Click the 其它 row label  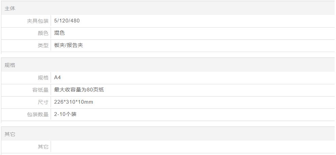43,147
